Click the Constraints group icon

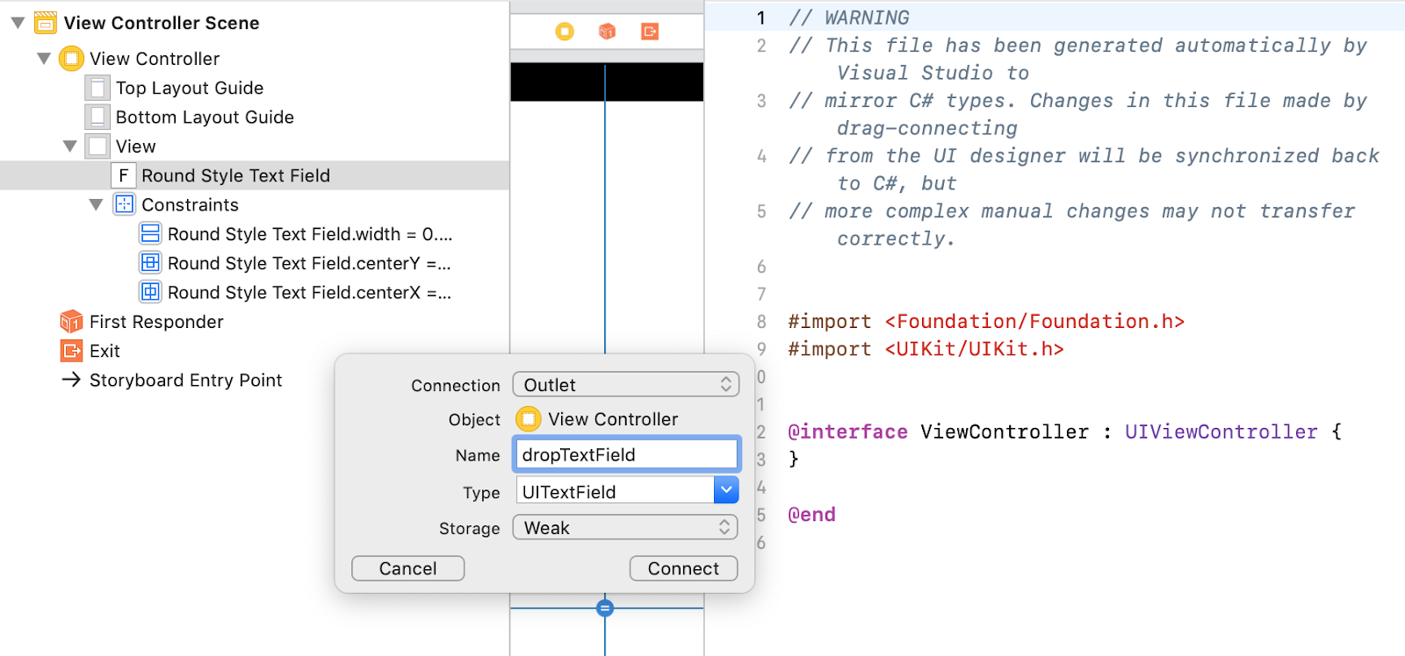point(124,204)
